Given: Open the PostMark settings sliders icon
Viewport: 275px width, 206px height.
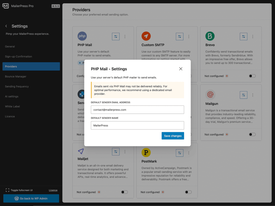Looking at the screenshot, I should pos(180,153).
